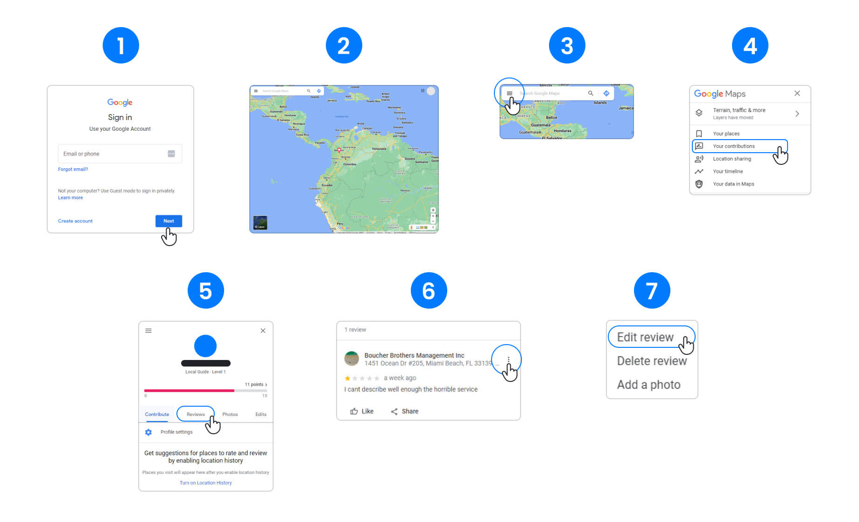
Task: Click the bookmark icon beside Your places
Action: (699, 134)
